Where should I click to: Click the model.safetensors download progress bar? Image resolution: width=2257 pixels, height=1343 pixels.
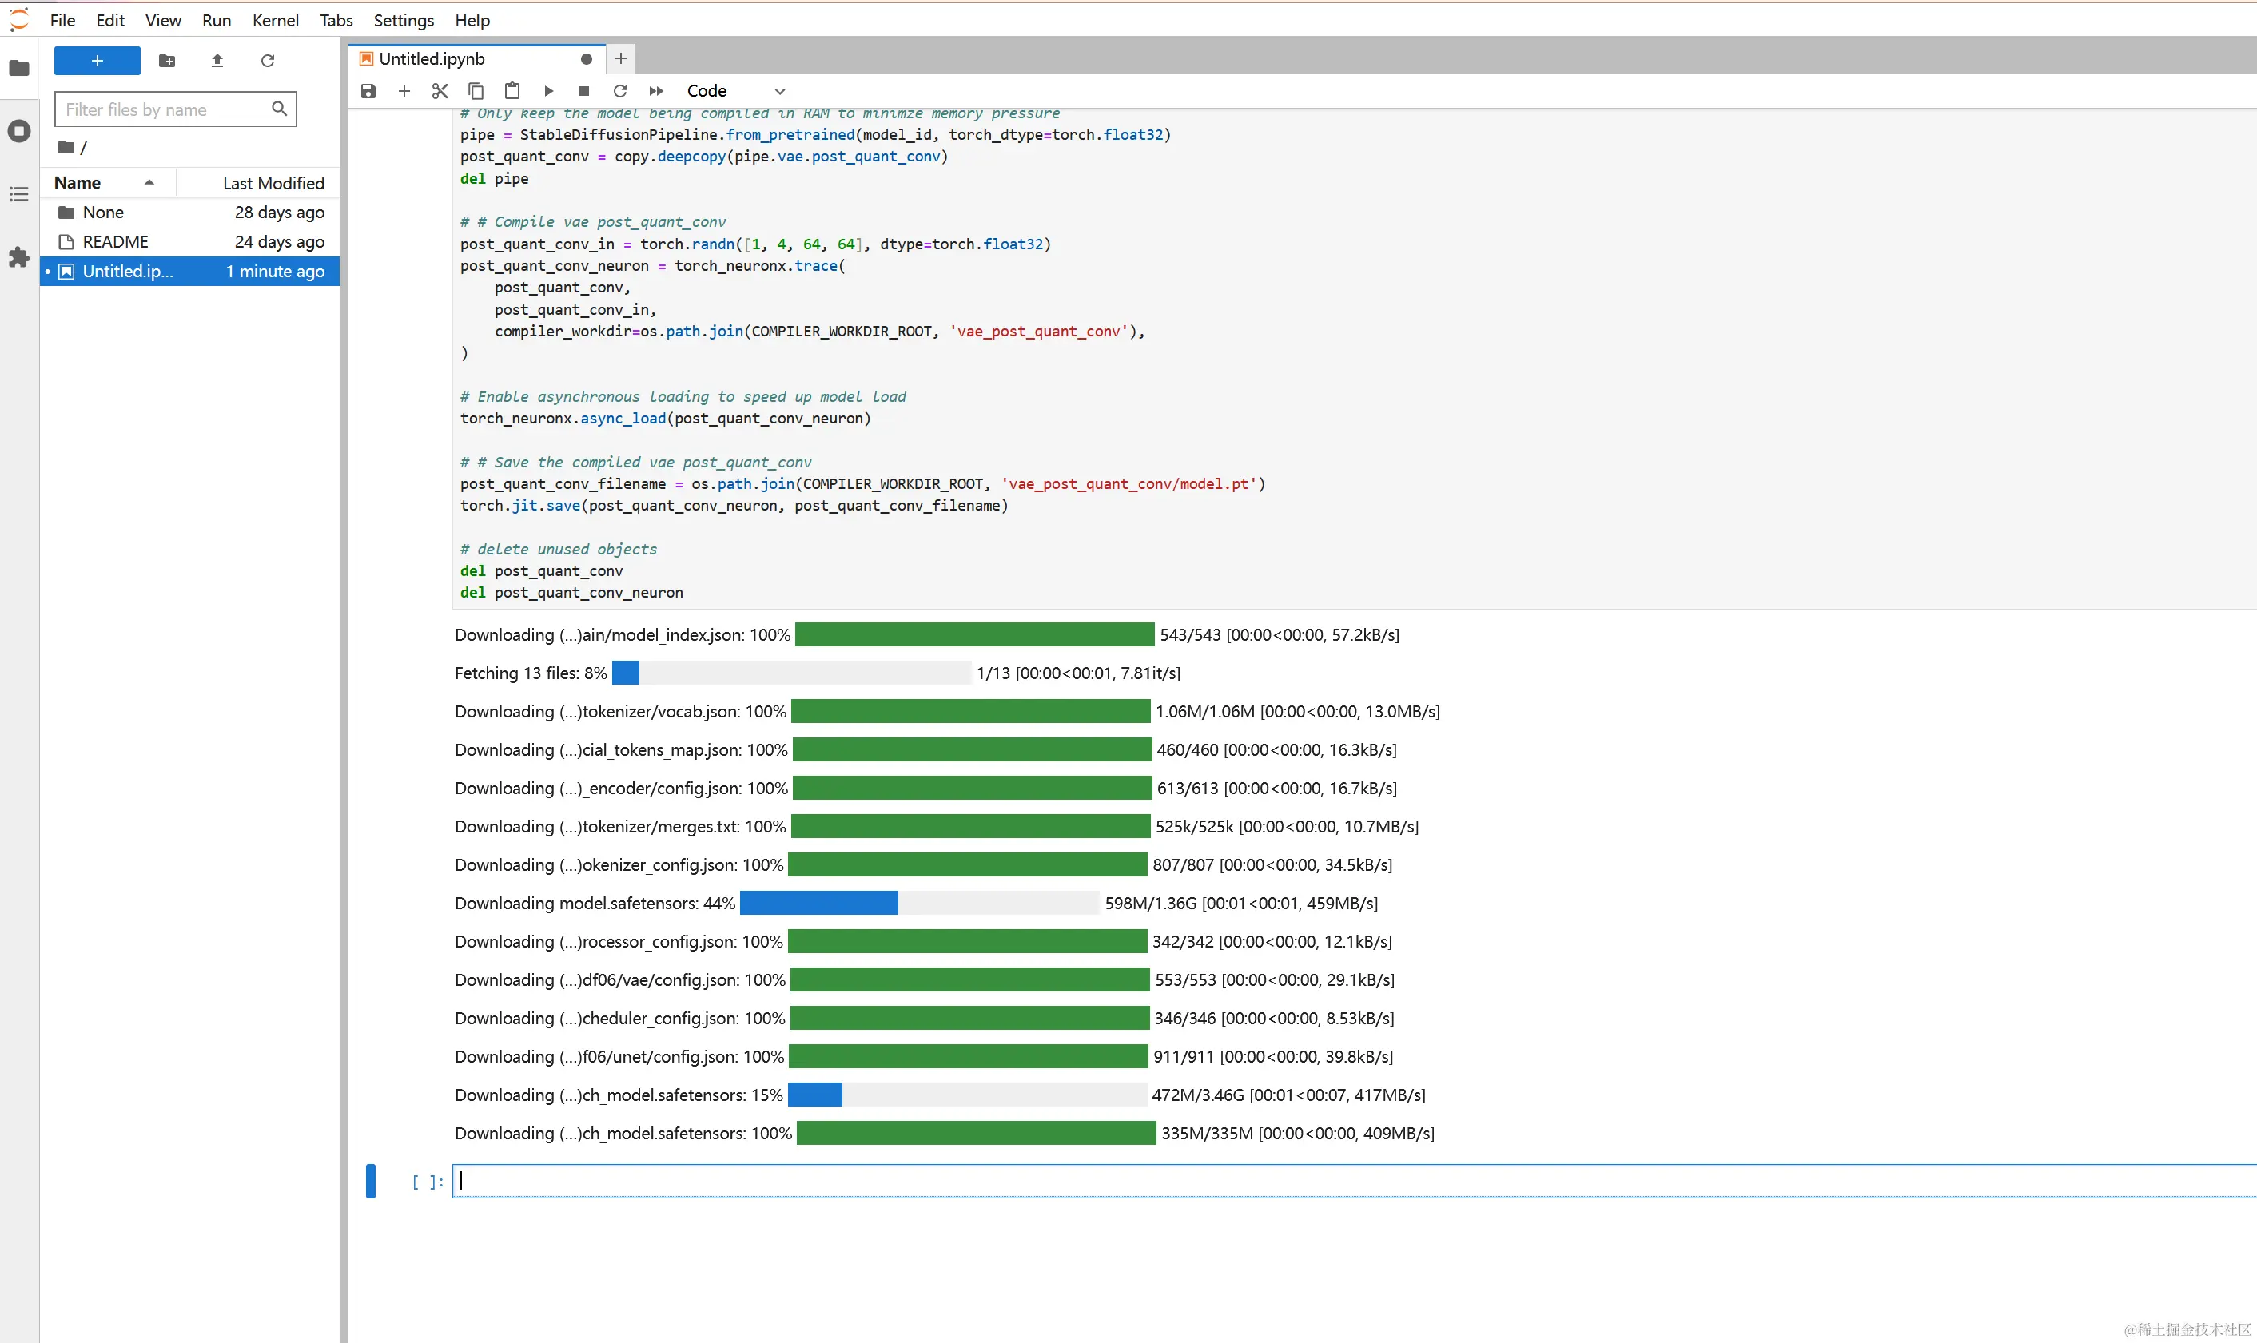919,902
